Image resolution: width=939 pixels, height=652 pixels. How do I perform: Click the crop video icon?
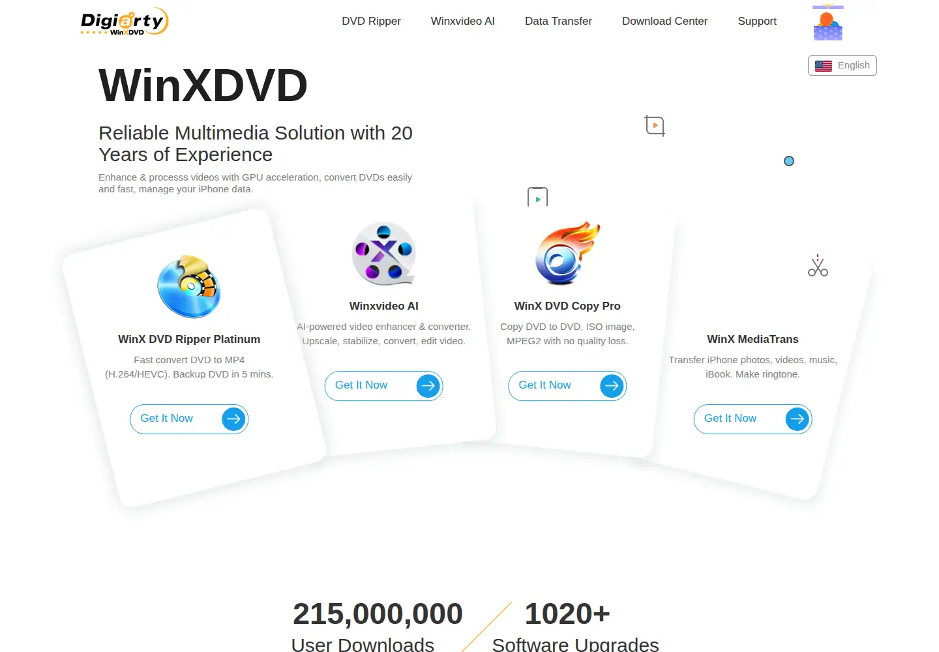655,125
